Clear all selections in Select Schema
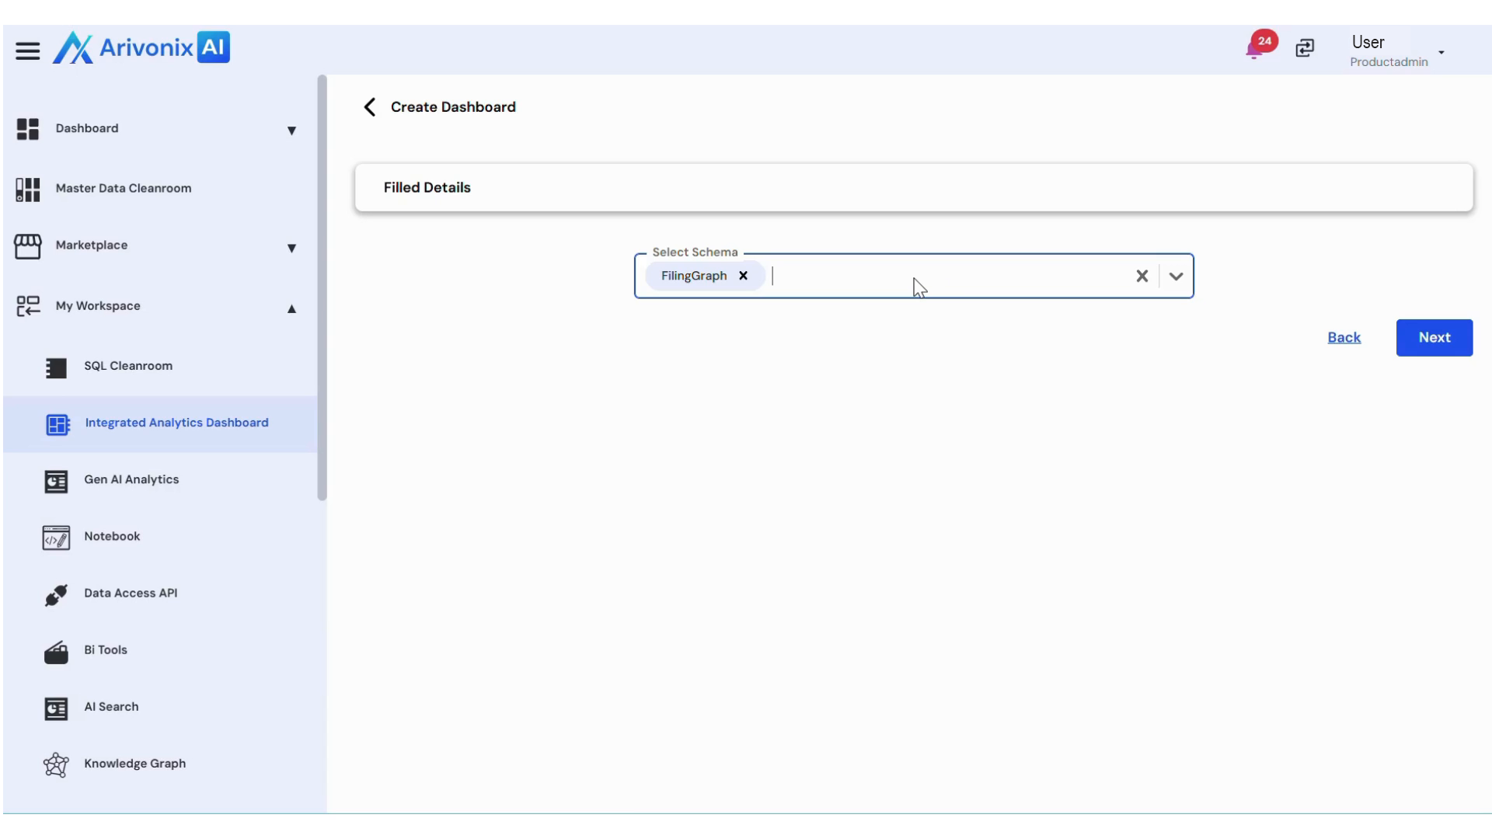 [1142, 276]
